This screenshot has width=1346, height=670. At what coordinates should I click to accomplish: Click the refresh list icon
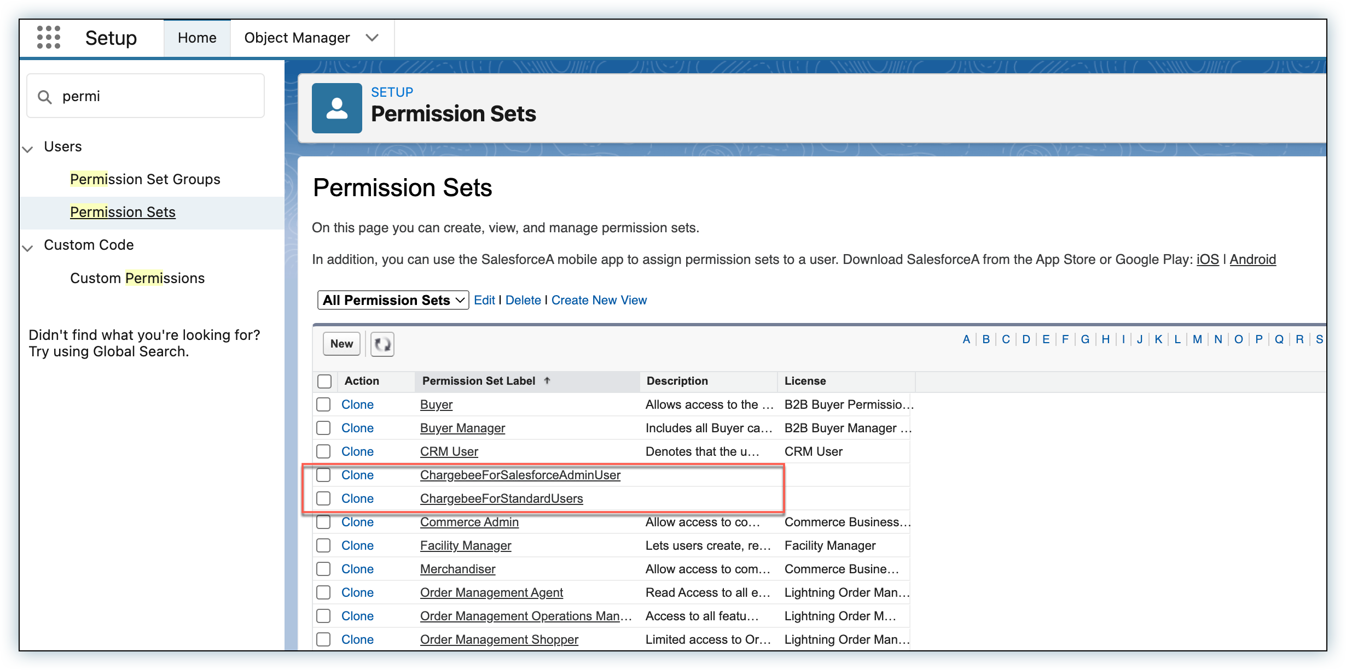[382, 344]
